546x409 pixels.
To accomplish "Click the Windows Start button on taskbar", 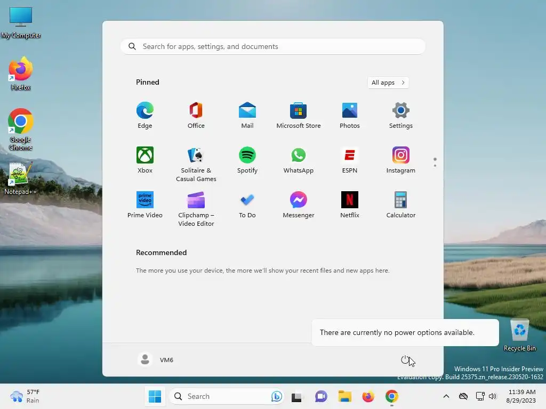I will (155, 396).
